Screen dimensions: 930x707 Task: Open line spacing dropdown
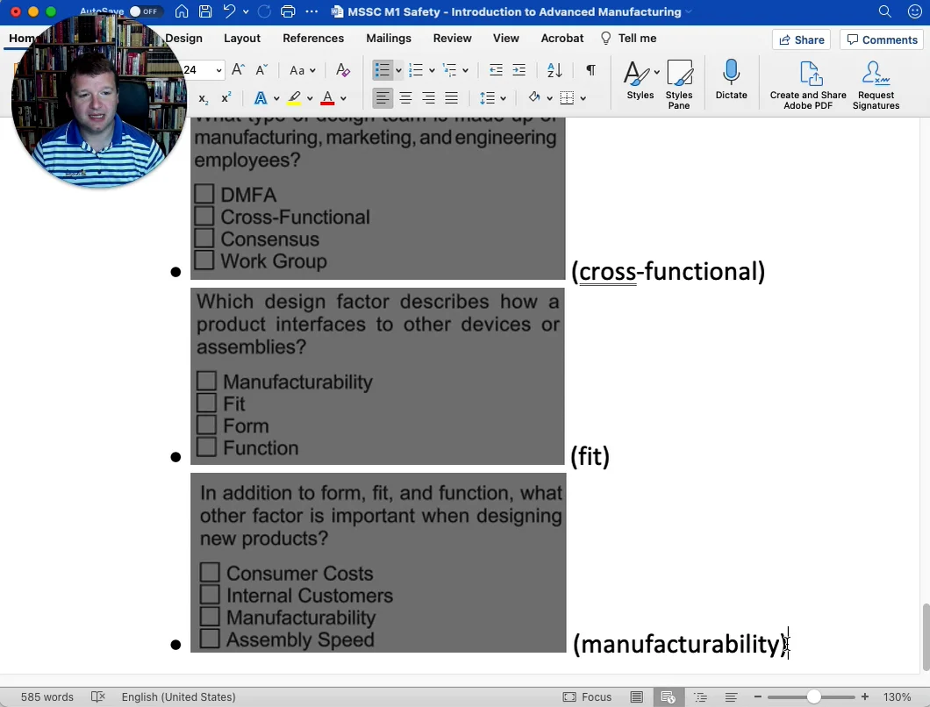tap(493, 98)
